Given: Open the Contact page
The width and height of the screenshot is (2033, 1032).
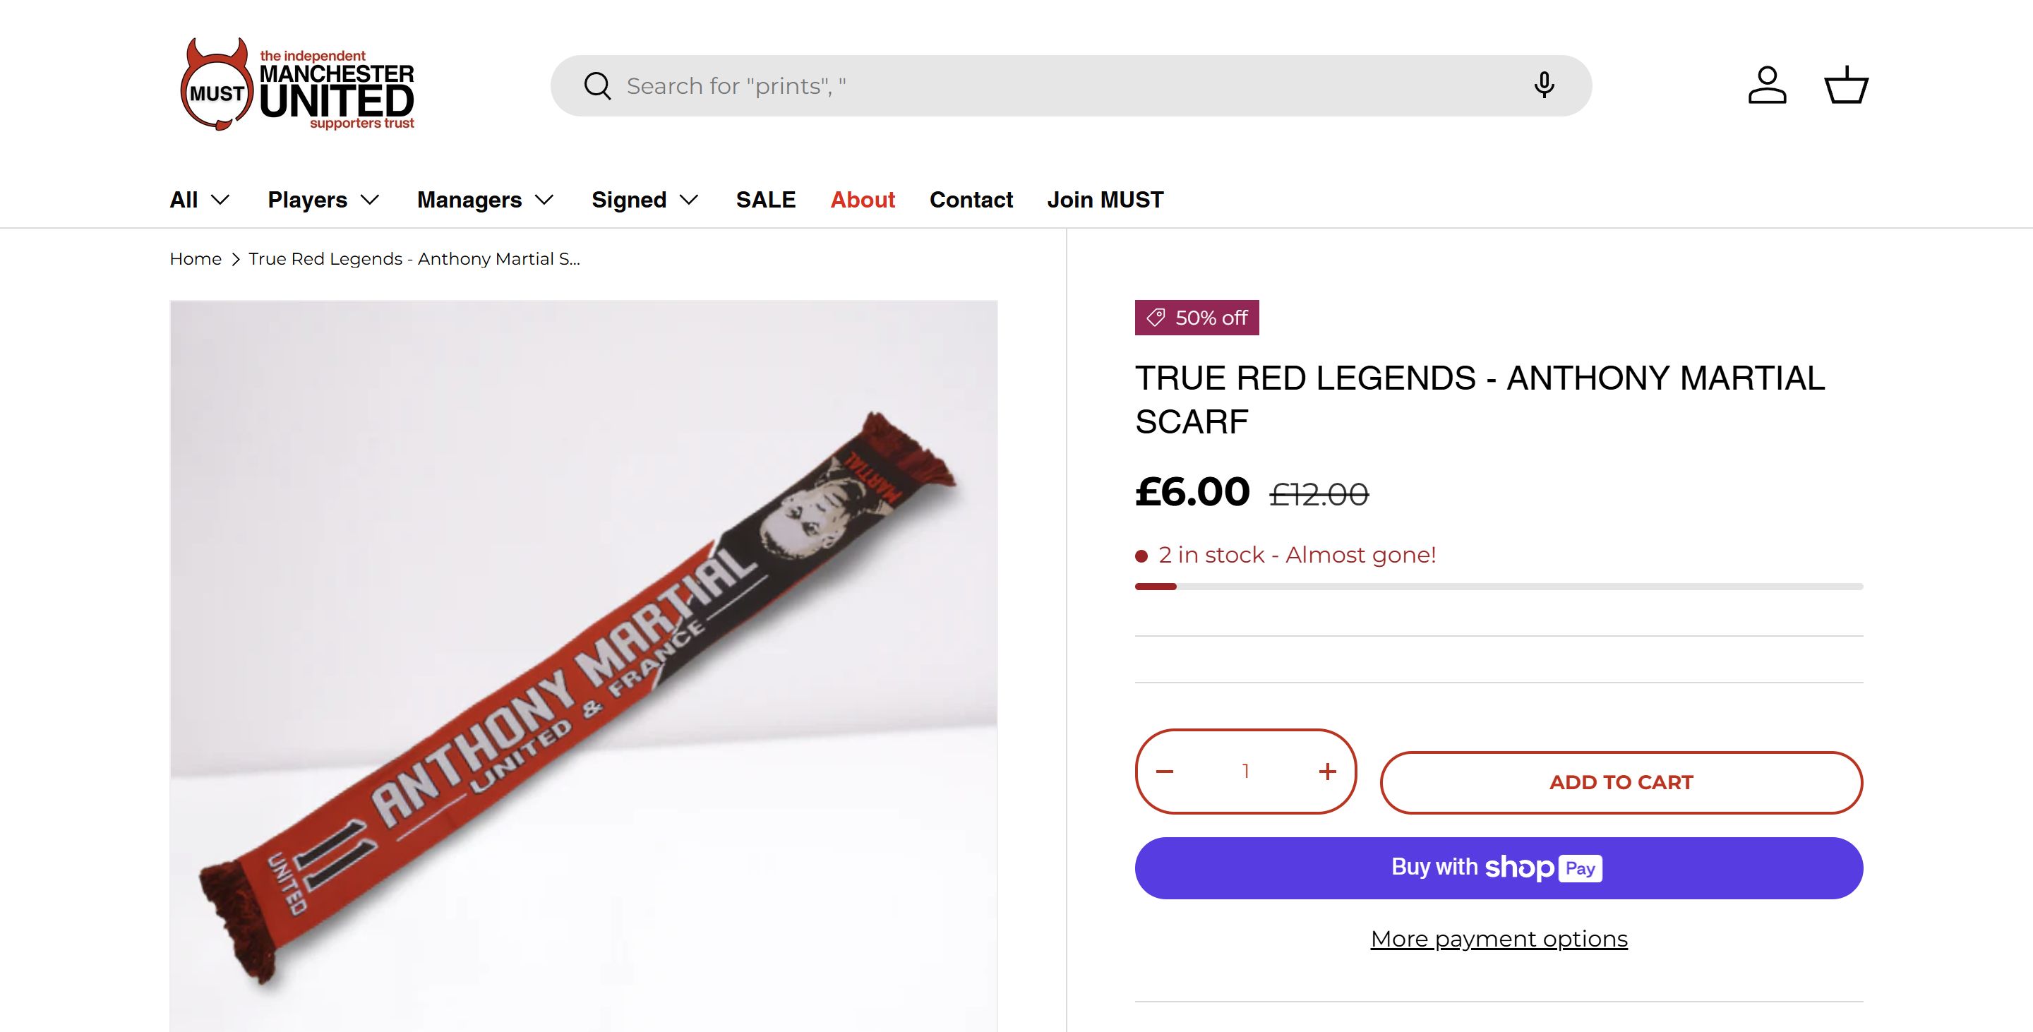Looking at the screenshot, I should coord(971,200).
